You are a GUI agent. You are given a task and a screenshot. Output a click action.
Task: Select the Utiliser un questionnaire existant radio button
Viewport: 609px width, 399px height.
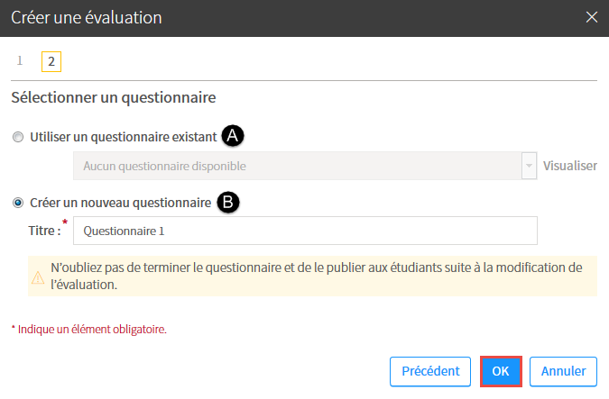point(18,137)
